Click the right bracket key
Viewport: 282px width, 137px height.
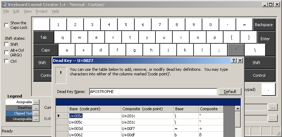[249, 37]
